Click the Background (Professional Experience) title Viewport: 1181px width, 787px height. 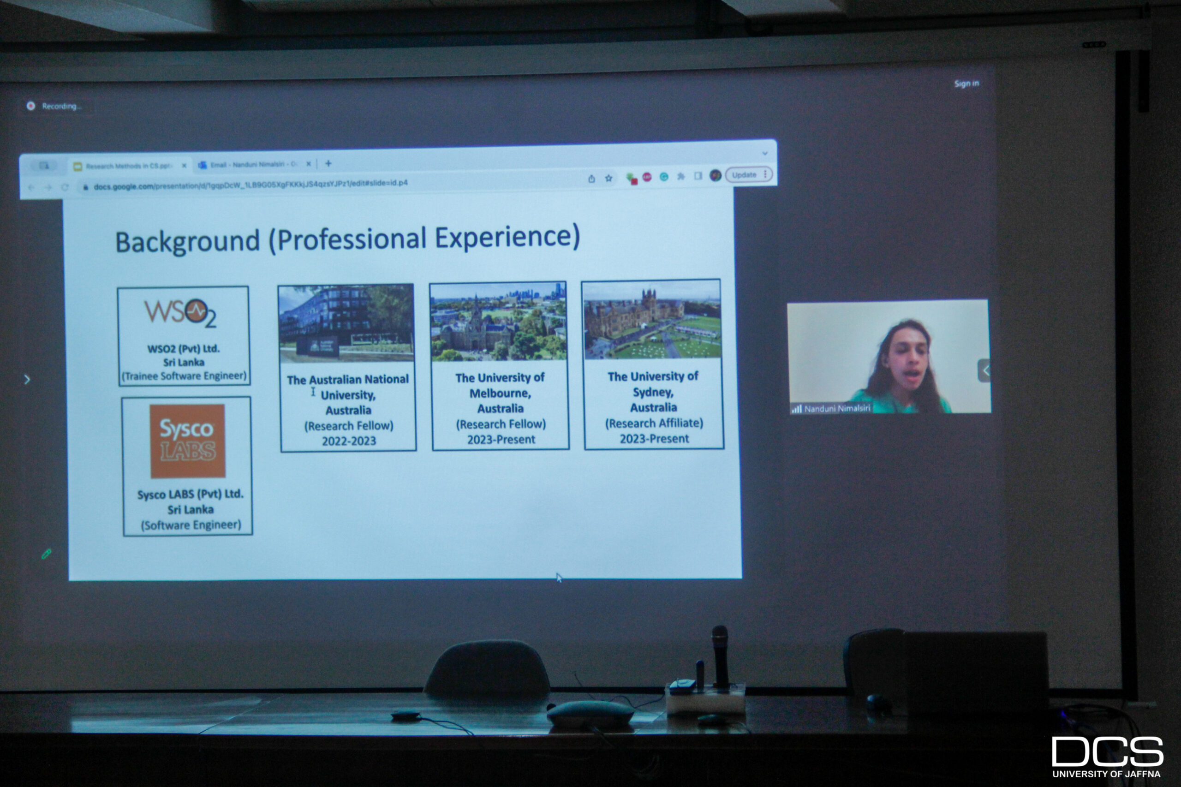coord(348,239)
